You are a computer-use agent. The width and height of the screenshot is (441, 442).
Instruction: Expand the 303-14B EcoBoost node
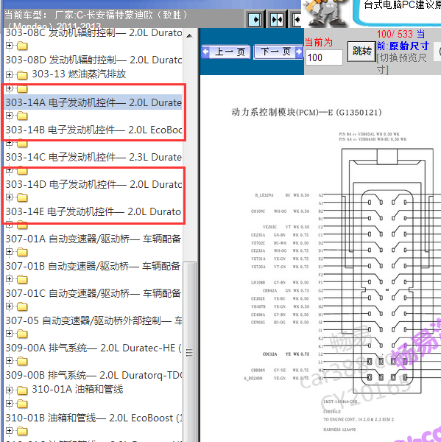pyautogui.click(x=9, y=116)
